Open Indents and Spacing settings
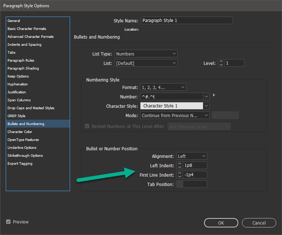The height and width of the screenshot is (235, 282). coord(25,45)
